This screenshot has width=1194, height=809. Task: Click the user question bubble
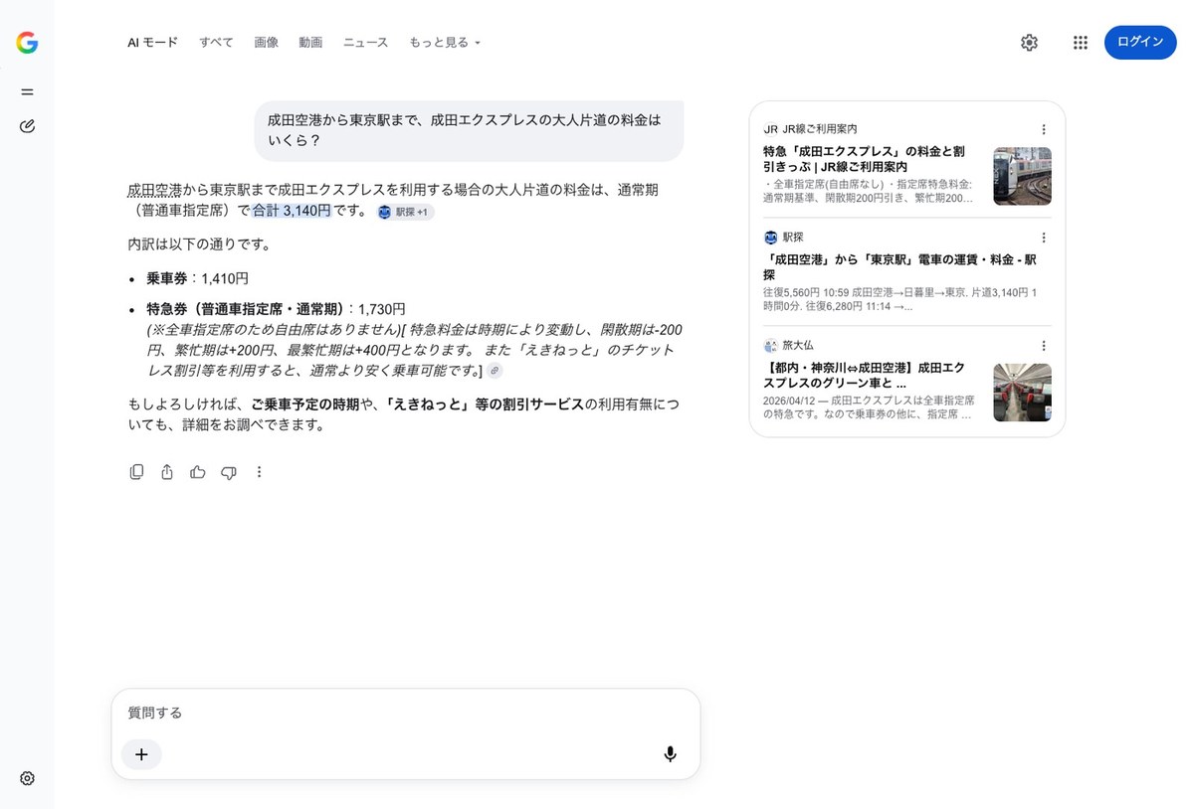pos(469,130)
